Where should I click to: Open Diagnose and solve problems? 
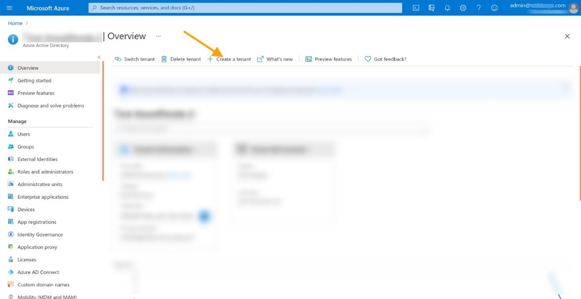pos(50,106)
